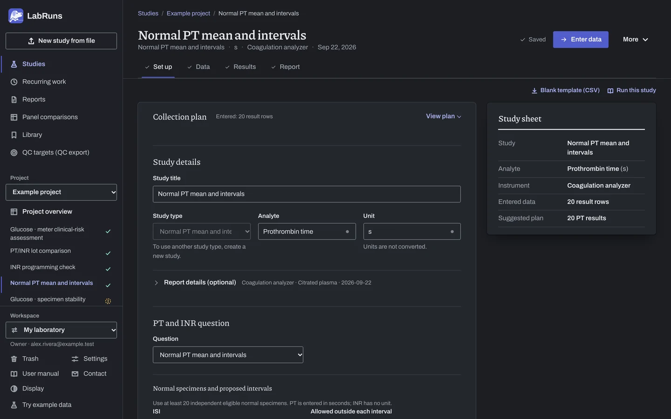This screenshot has width=671, height=419.
Task: Click the LabRuns logo icon
Action: (x=16, y=16)
